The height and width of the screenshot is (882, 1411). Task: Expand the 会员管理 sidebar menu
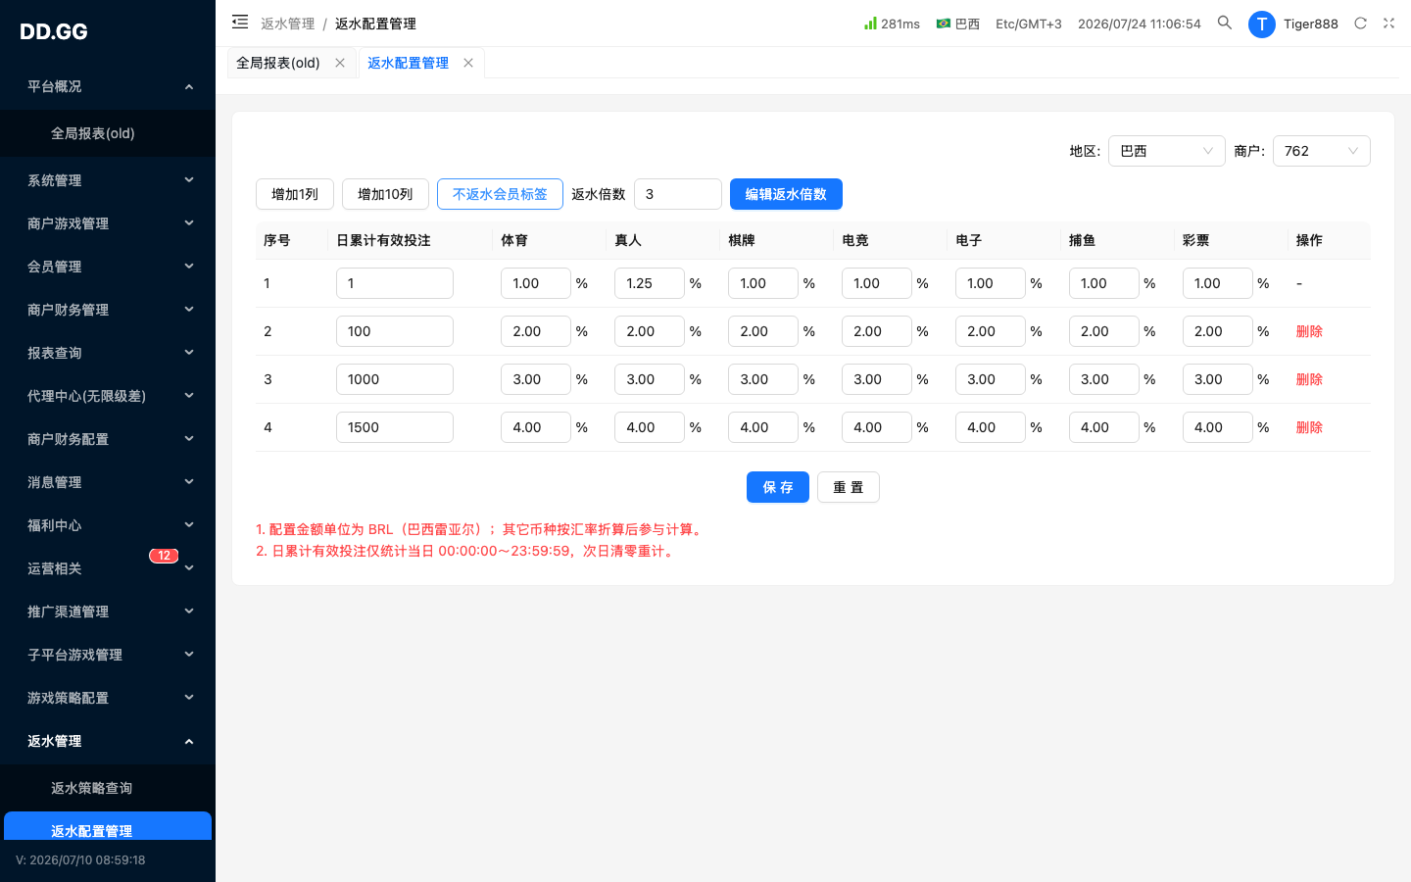coord(108,267)
